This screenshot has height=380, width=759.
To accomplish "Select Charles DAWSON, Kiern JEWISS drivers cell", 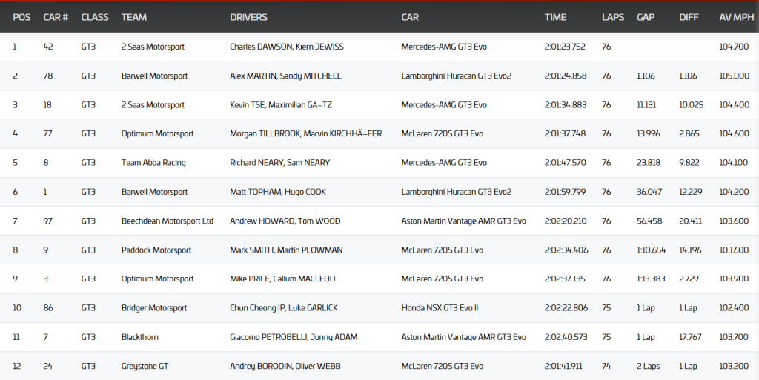I will pyautogui.click(x=286, y=47).
